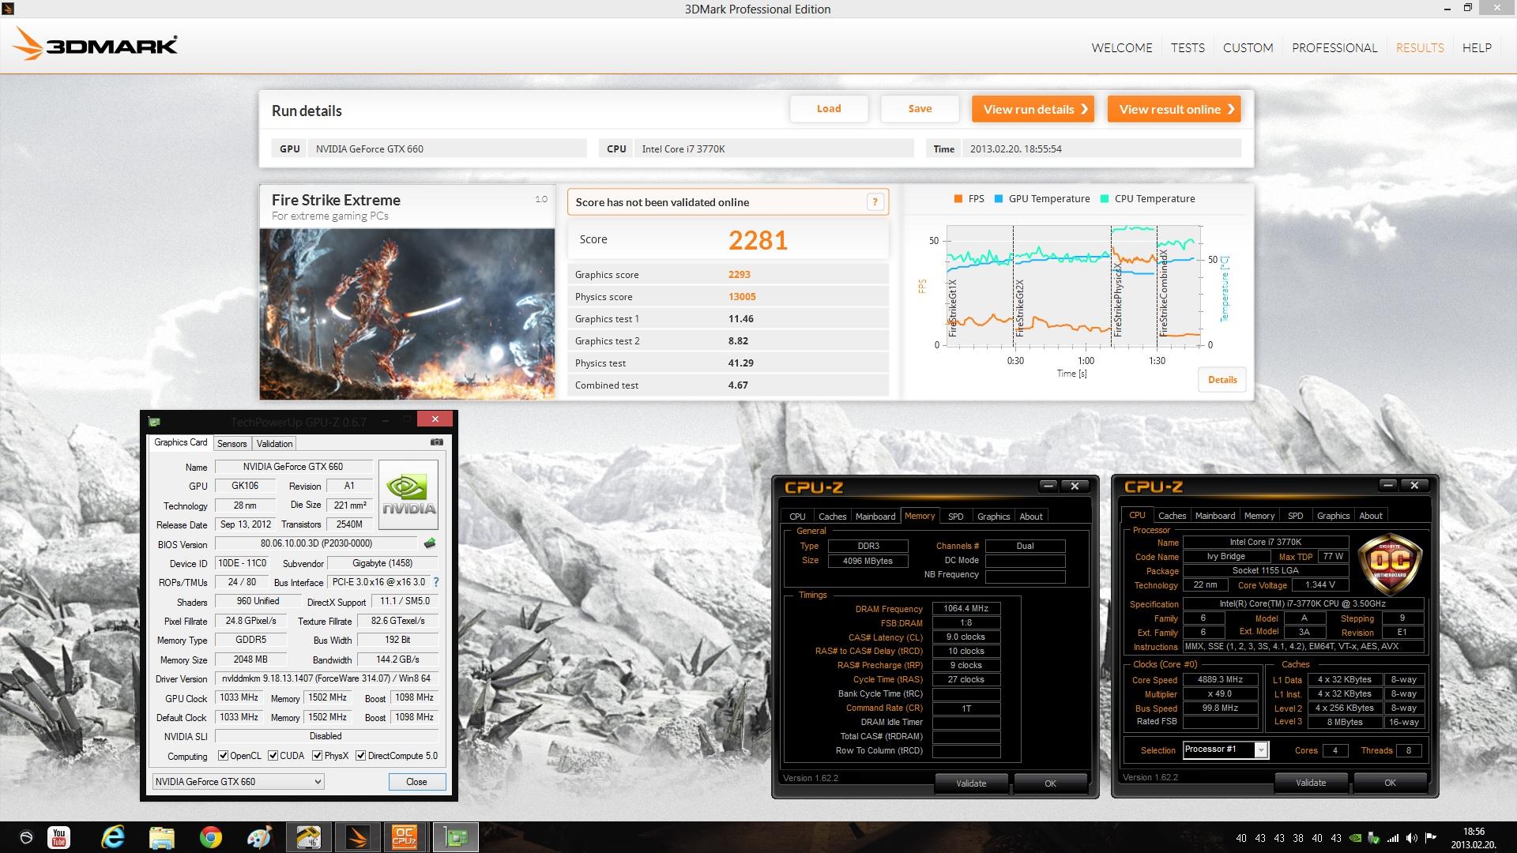Screen dimensions: 1517x853
Task: Click the GPU-Z title bar icon
Action: [155, 422]
